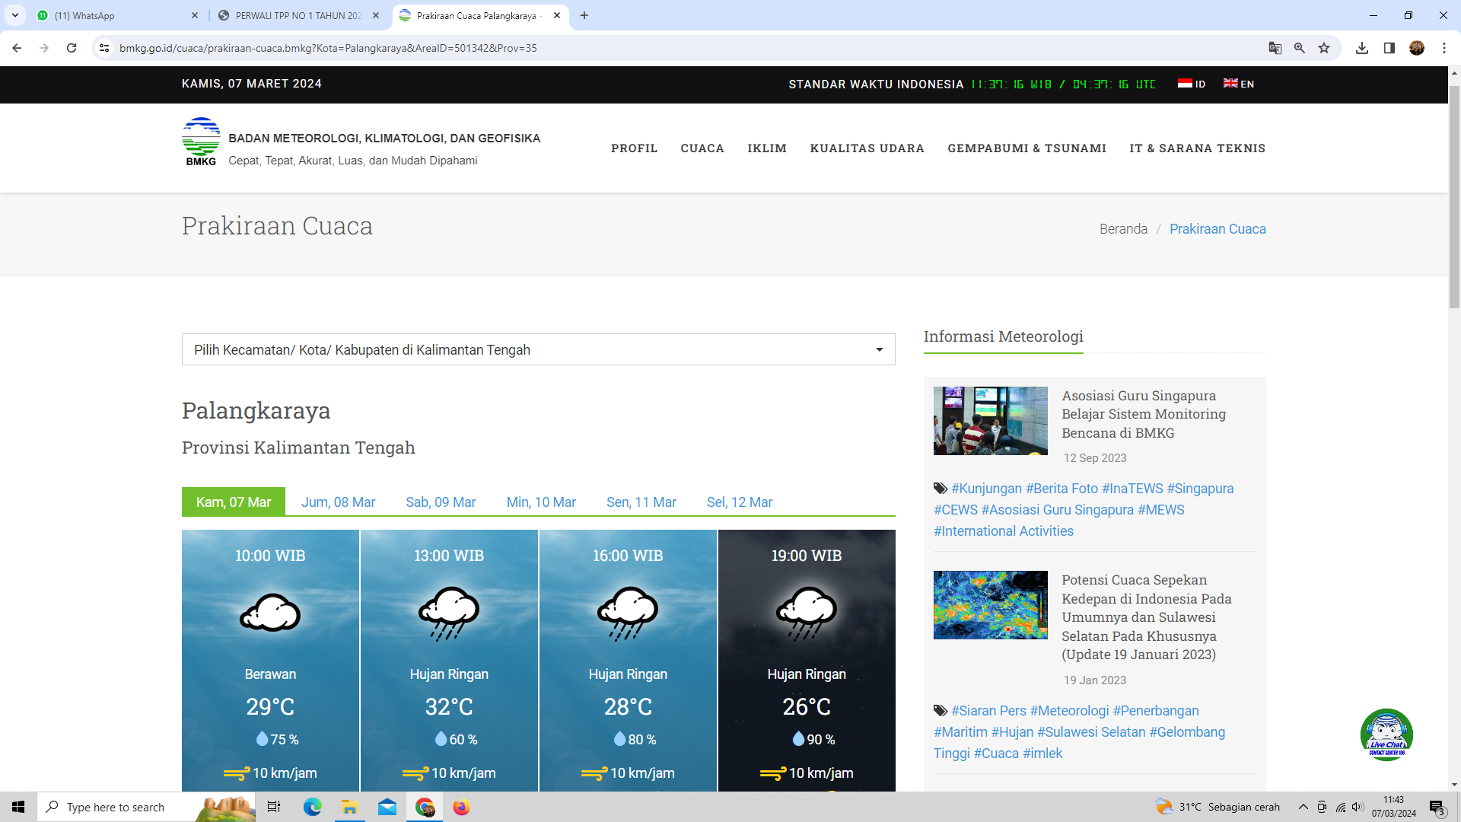Viewport: 1461px width, 822px height.
Task: Open the Mail app on the taskbar
Action: tap(387, 807)
